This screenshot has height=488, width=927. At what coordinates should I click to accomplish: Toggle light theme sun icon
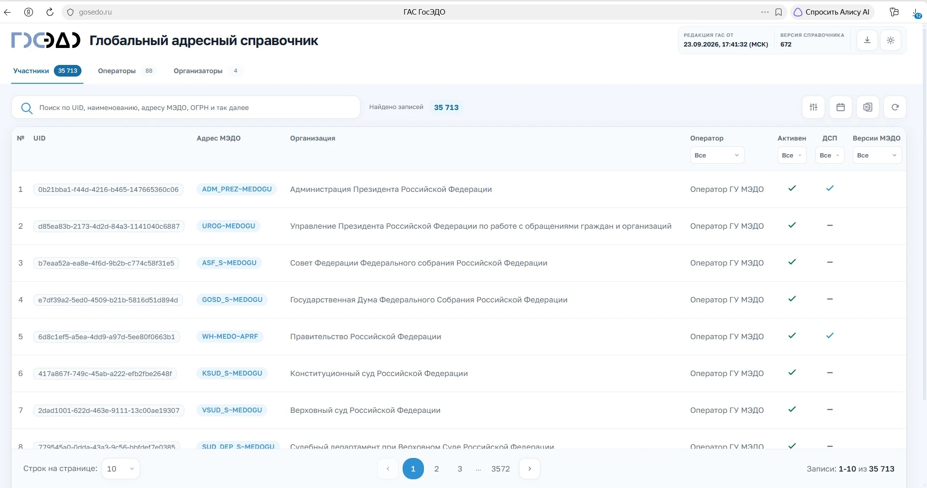pyautogui.click(x=891, y=40)
